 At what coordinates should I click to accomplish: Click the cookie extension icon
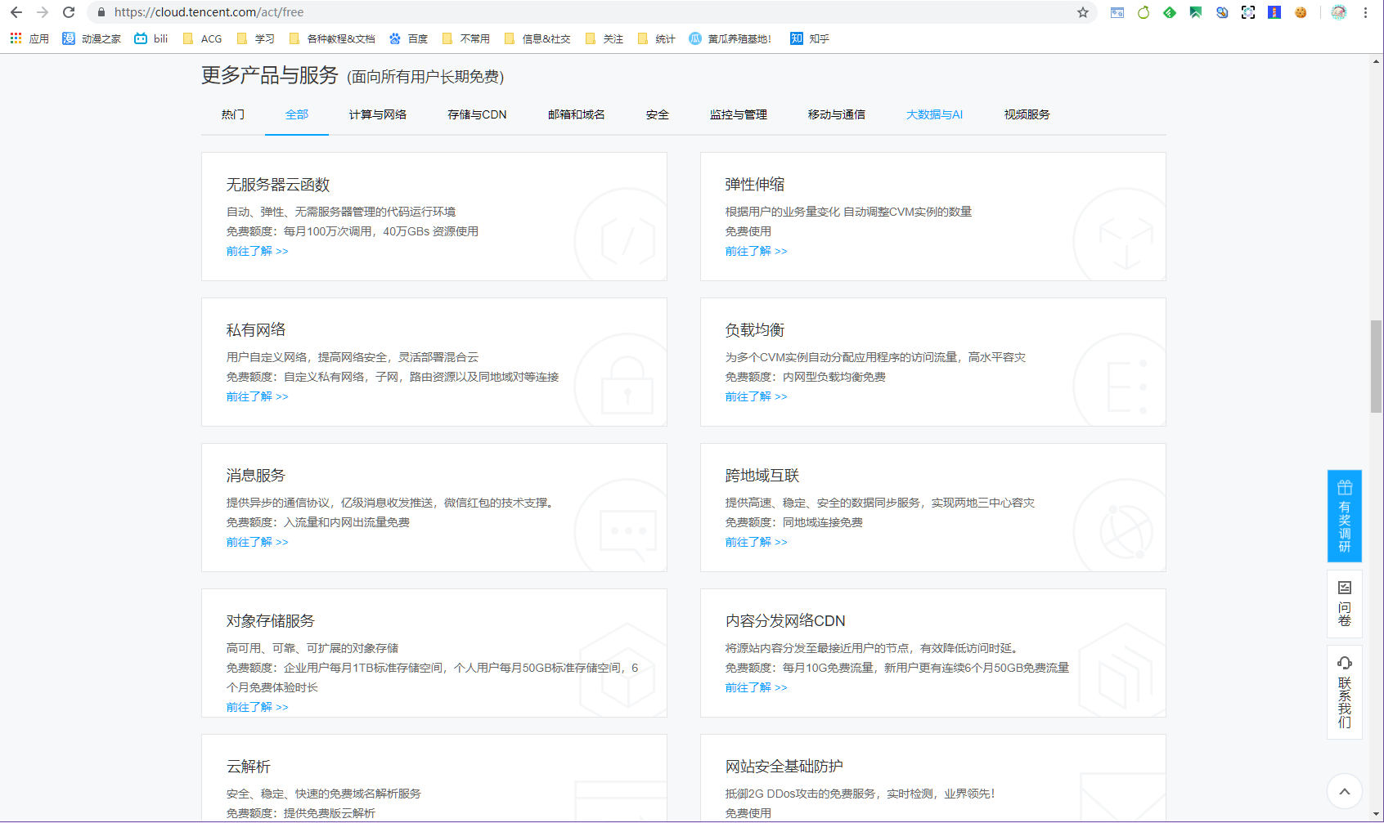(x=1301, y=12)
